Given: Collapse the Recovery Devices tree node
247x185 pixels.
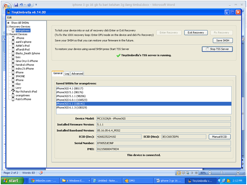Looking at the screenshot, I should pyautogui.click(x=7, y=27).
